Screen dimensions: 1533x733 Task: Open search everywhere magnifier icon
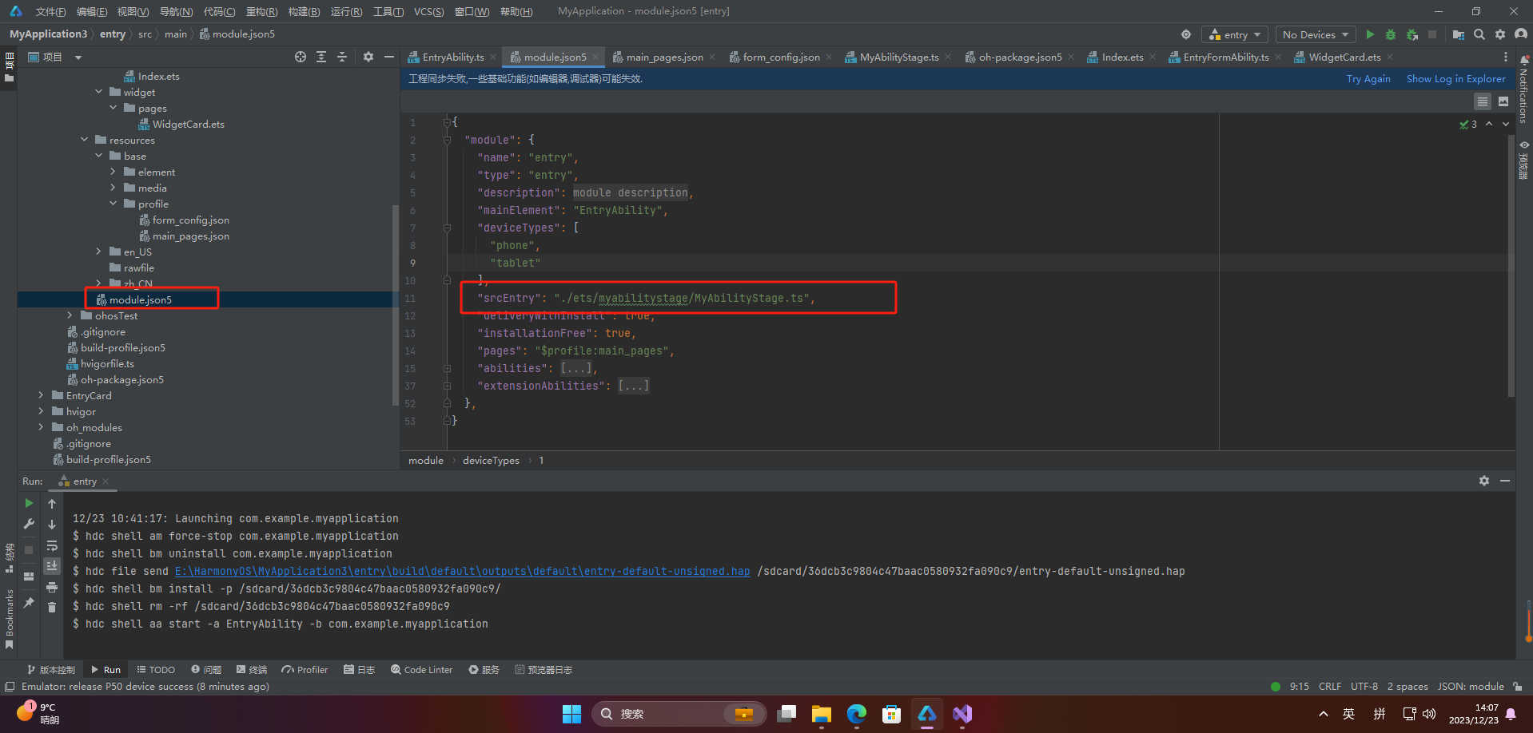[x=1479, y=34]
